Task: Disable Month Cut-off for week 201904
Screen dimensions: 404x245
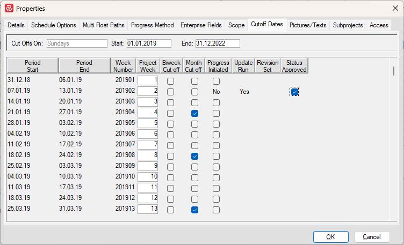Action: click(194, 113)
